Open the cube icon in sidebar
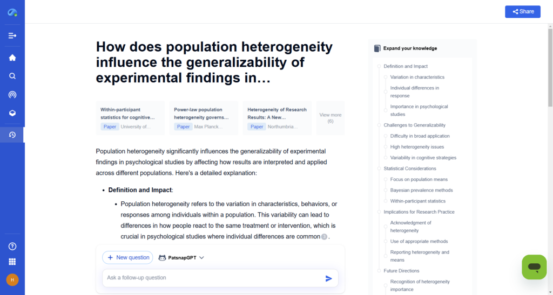The height and width of the screenshot is (295, 553). [x=12, y=113]
